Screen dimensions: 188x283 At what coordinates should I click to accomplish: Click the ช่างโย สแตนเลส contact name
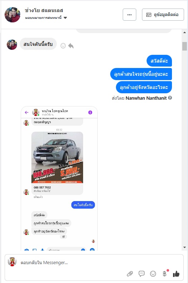(x=44, y=10)
